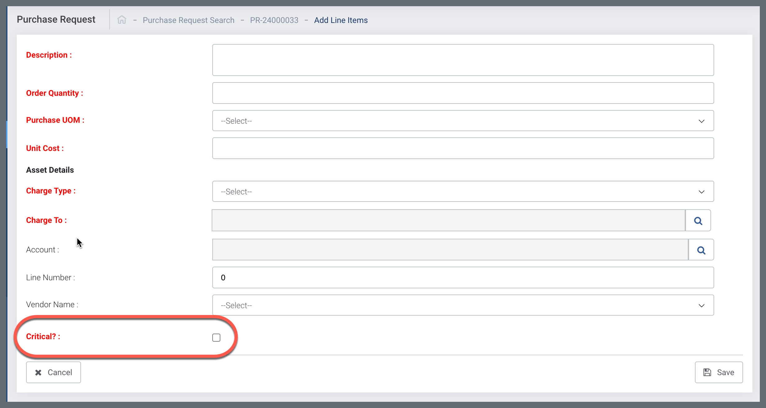This screenshot has width=766, height=408.
Task: Click the floppy disk Save icon
Action: [707, 372]
